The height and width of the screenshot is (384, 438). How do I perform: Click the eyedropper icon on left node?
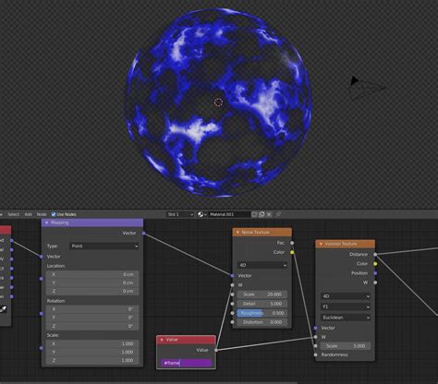coord(3,309)
